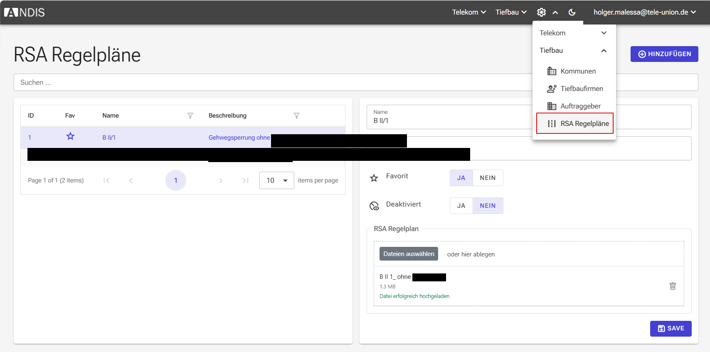Open the Tiefbau dropdown in the top bar
710x352 pixels.
point(511,12)
